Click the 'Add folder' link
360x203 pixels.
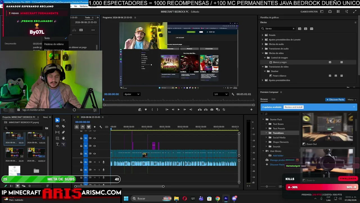(x=278, y=156)
